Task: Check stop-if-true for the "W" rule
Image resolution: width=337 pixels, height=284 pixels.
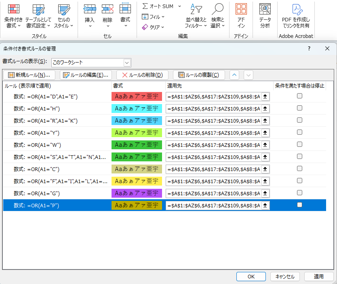Action: click(x=299, y=144)
